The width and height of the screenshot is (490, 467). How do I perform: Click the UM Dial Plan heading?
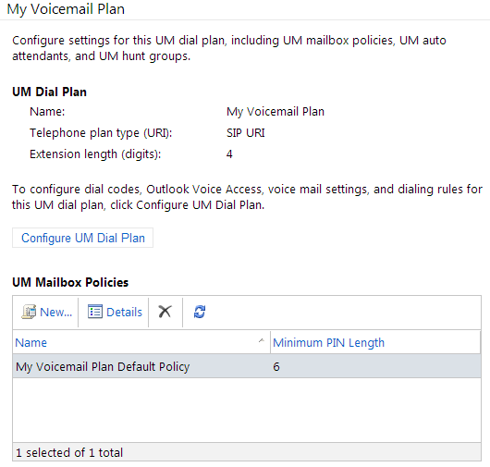49,92
